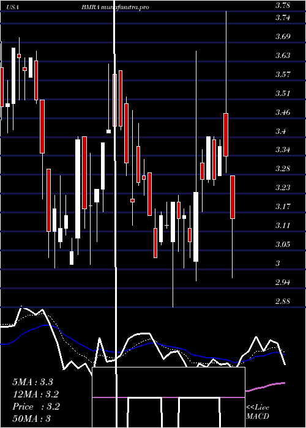Click the 3.28 price axis label
306x428 pixels.
tap(283, 169)
